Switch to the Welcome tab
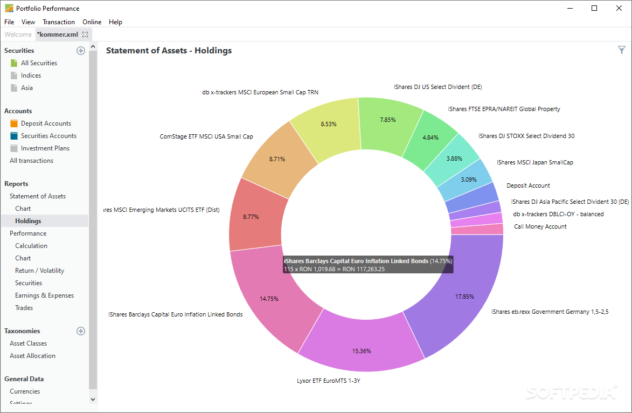The height and width of the screenshot is (413, 632). click(18, 33)
